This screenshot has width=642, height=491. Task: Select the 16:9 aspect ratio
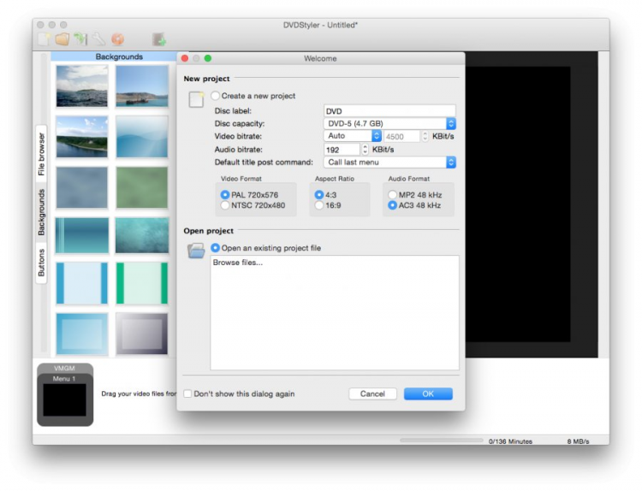319,205
